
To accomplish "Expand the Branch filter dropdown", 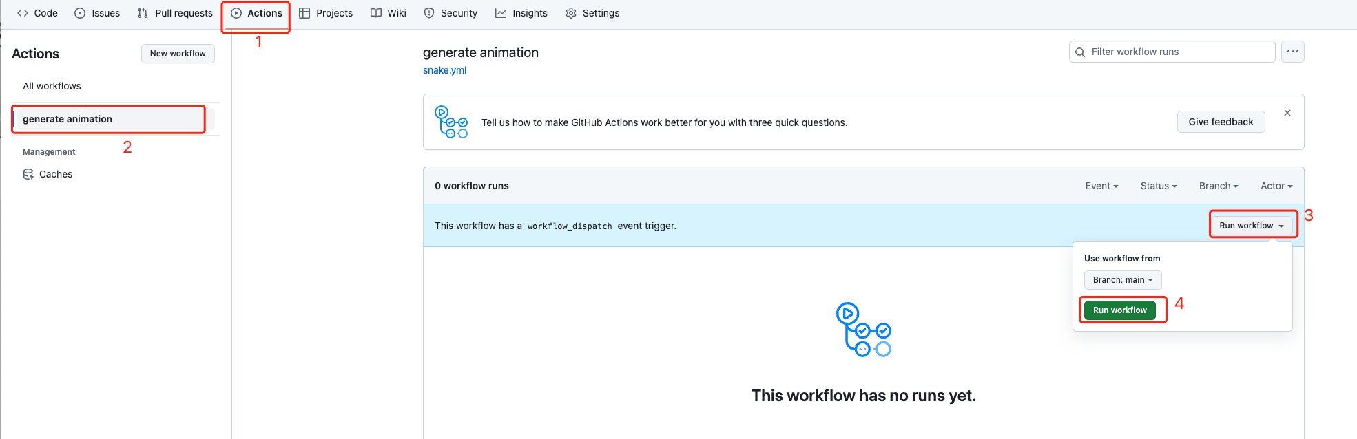I will click(x=1219, y=186).
